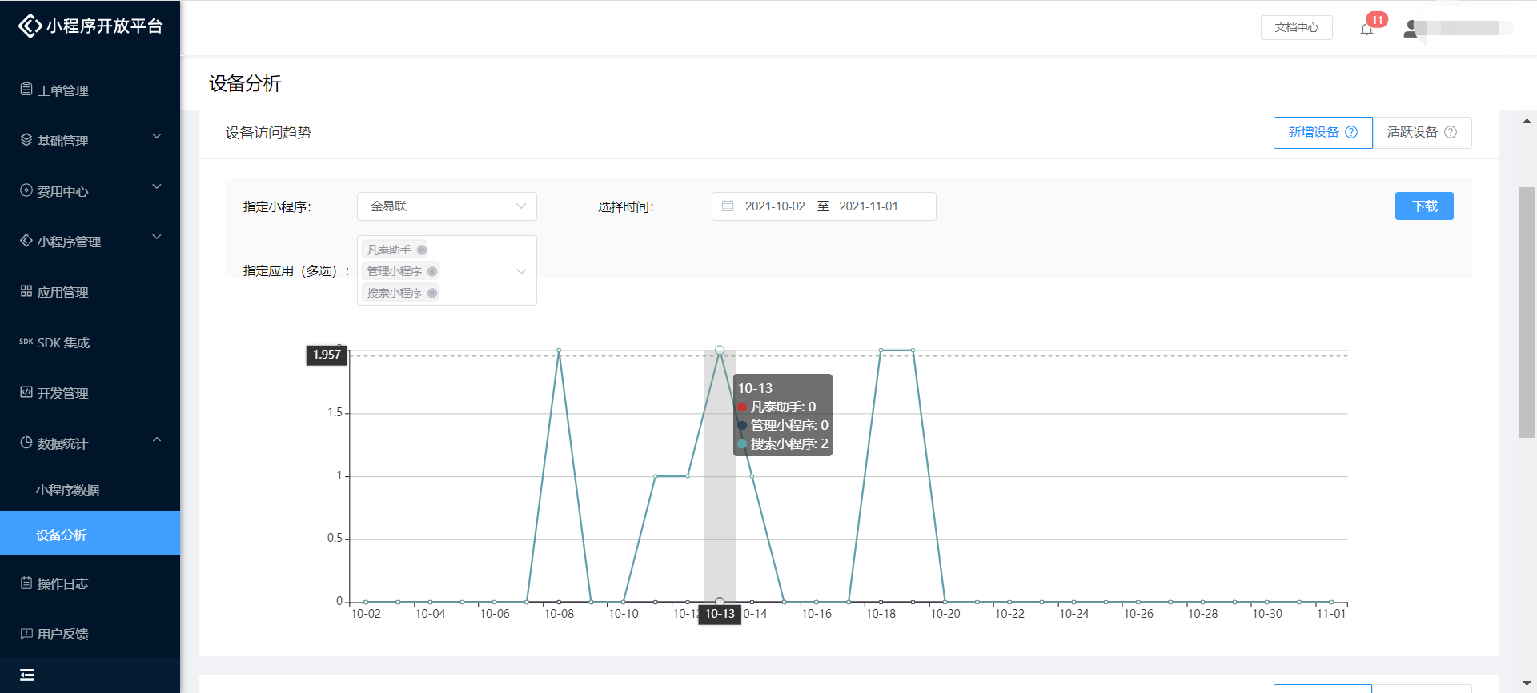Screen dimensions: 1537x693
Task: Click help icon beside 新增设备
Action: (x=1351, y=132)
